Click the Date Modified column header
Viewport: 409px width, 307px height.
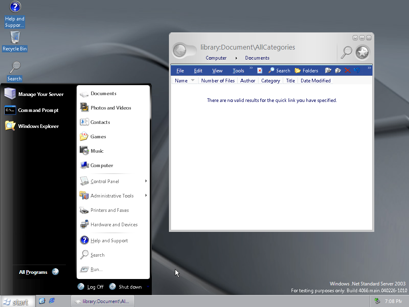point(315,81)
